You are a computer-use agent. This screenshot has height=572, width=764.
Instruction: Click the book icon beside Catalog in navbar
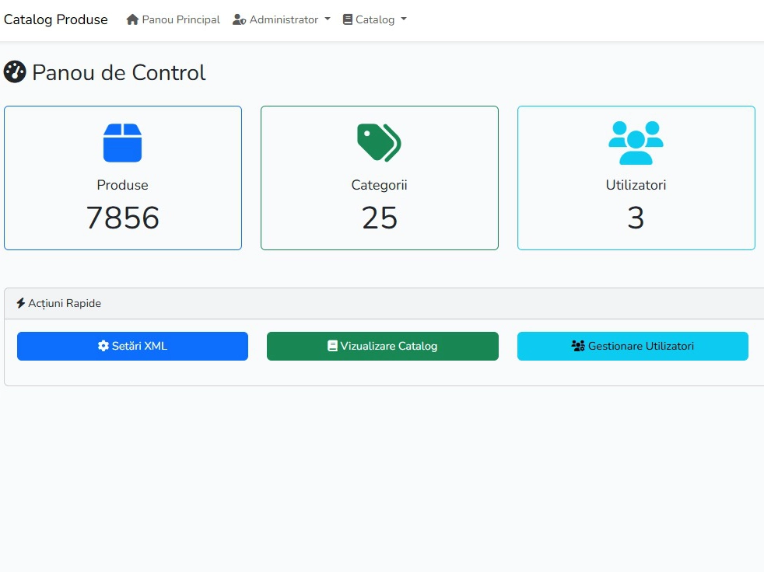[x=347, y=19]
